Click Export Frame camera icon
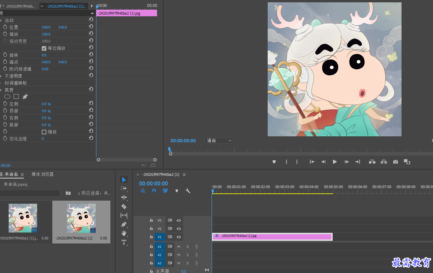This screenshot has width=433, height=273. 396,162
